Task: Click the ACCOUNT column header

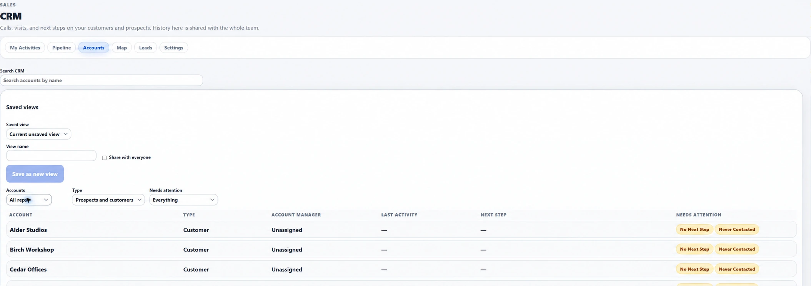Action: 21,215
